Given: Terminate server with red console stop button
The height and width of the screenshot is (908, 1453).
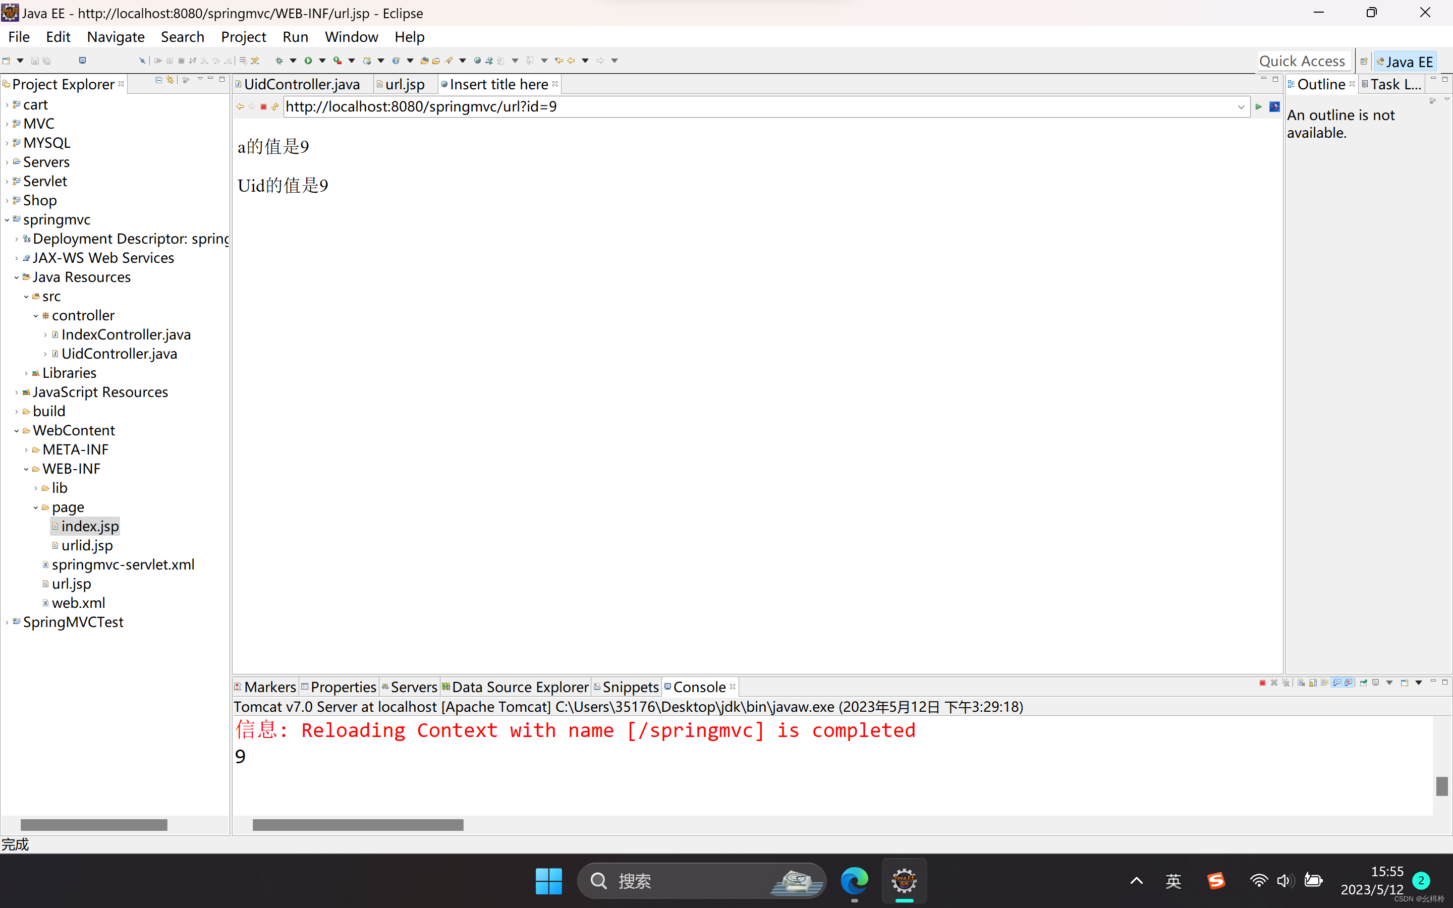Looking at the screenshot, I should pos(1262,683).
